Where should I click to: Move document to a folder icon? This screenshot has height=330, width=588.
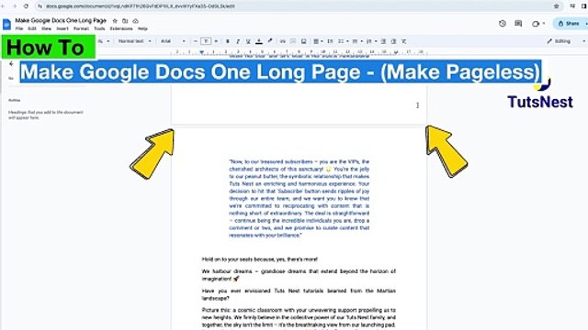coord(125,21)
